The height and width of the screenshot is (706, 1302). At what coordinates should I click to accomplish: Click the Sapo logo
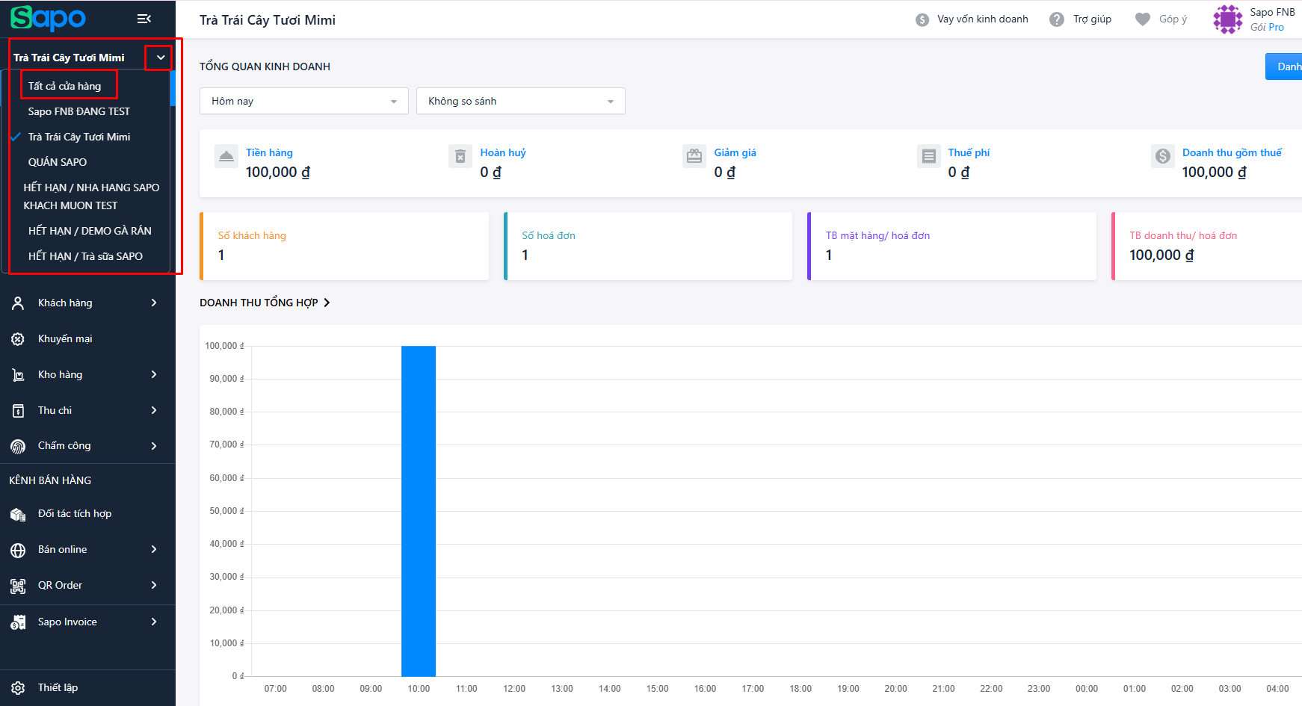[x=49, y=18]
